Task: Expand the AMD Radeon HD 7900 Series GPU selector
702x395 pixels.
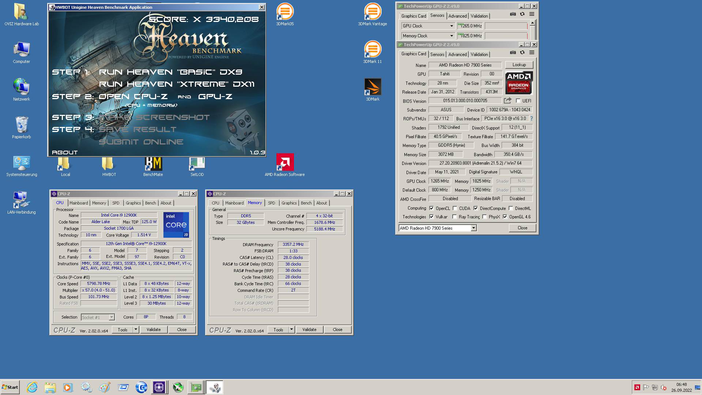Action: (473, 228)
